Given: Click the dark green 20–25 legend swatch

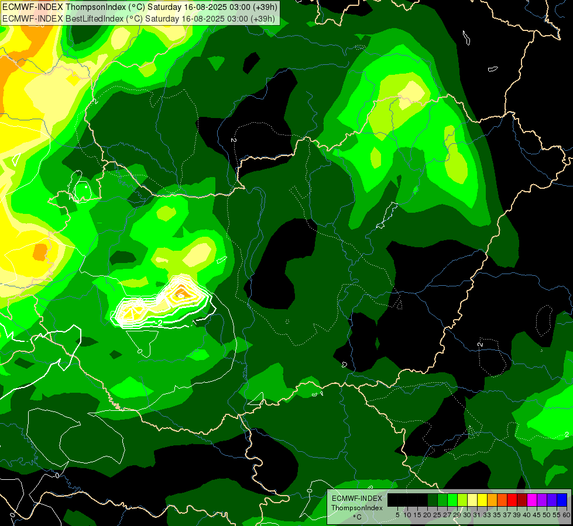Looking at the screenshot, I should (x=433, y=500).
